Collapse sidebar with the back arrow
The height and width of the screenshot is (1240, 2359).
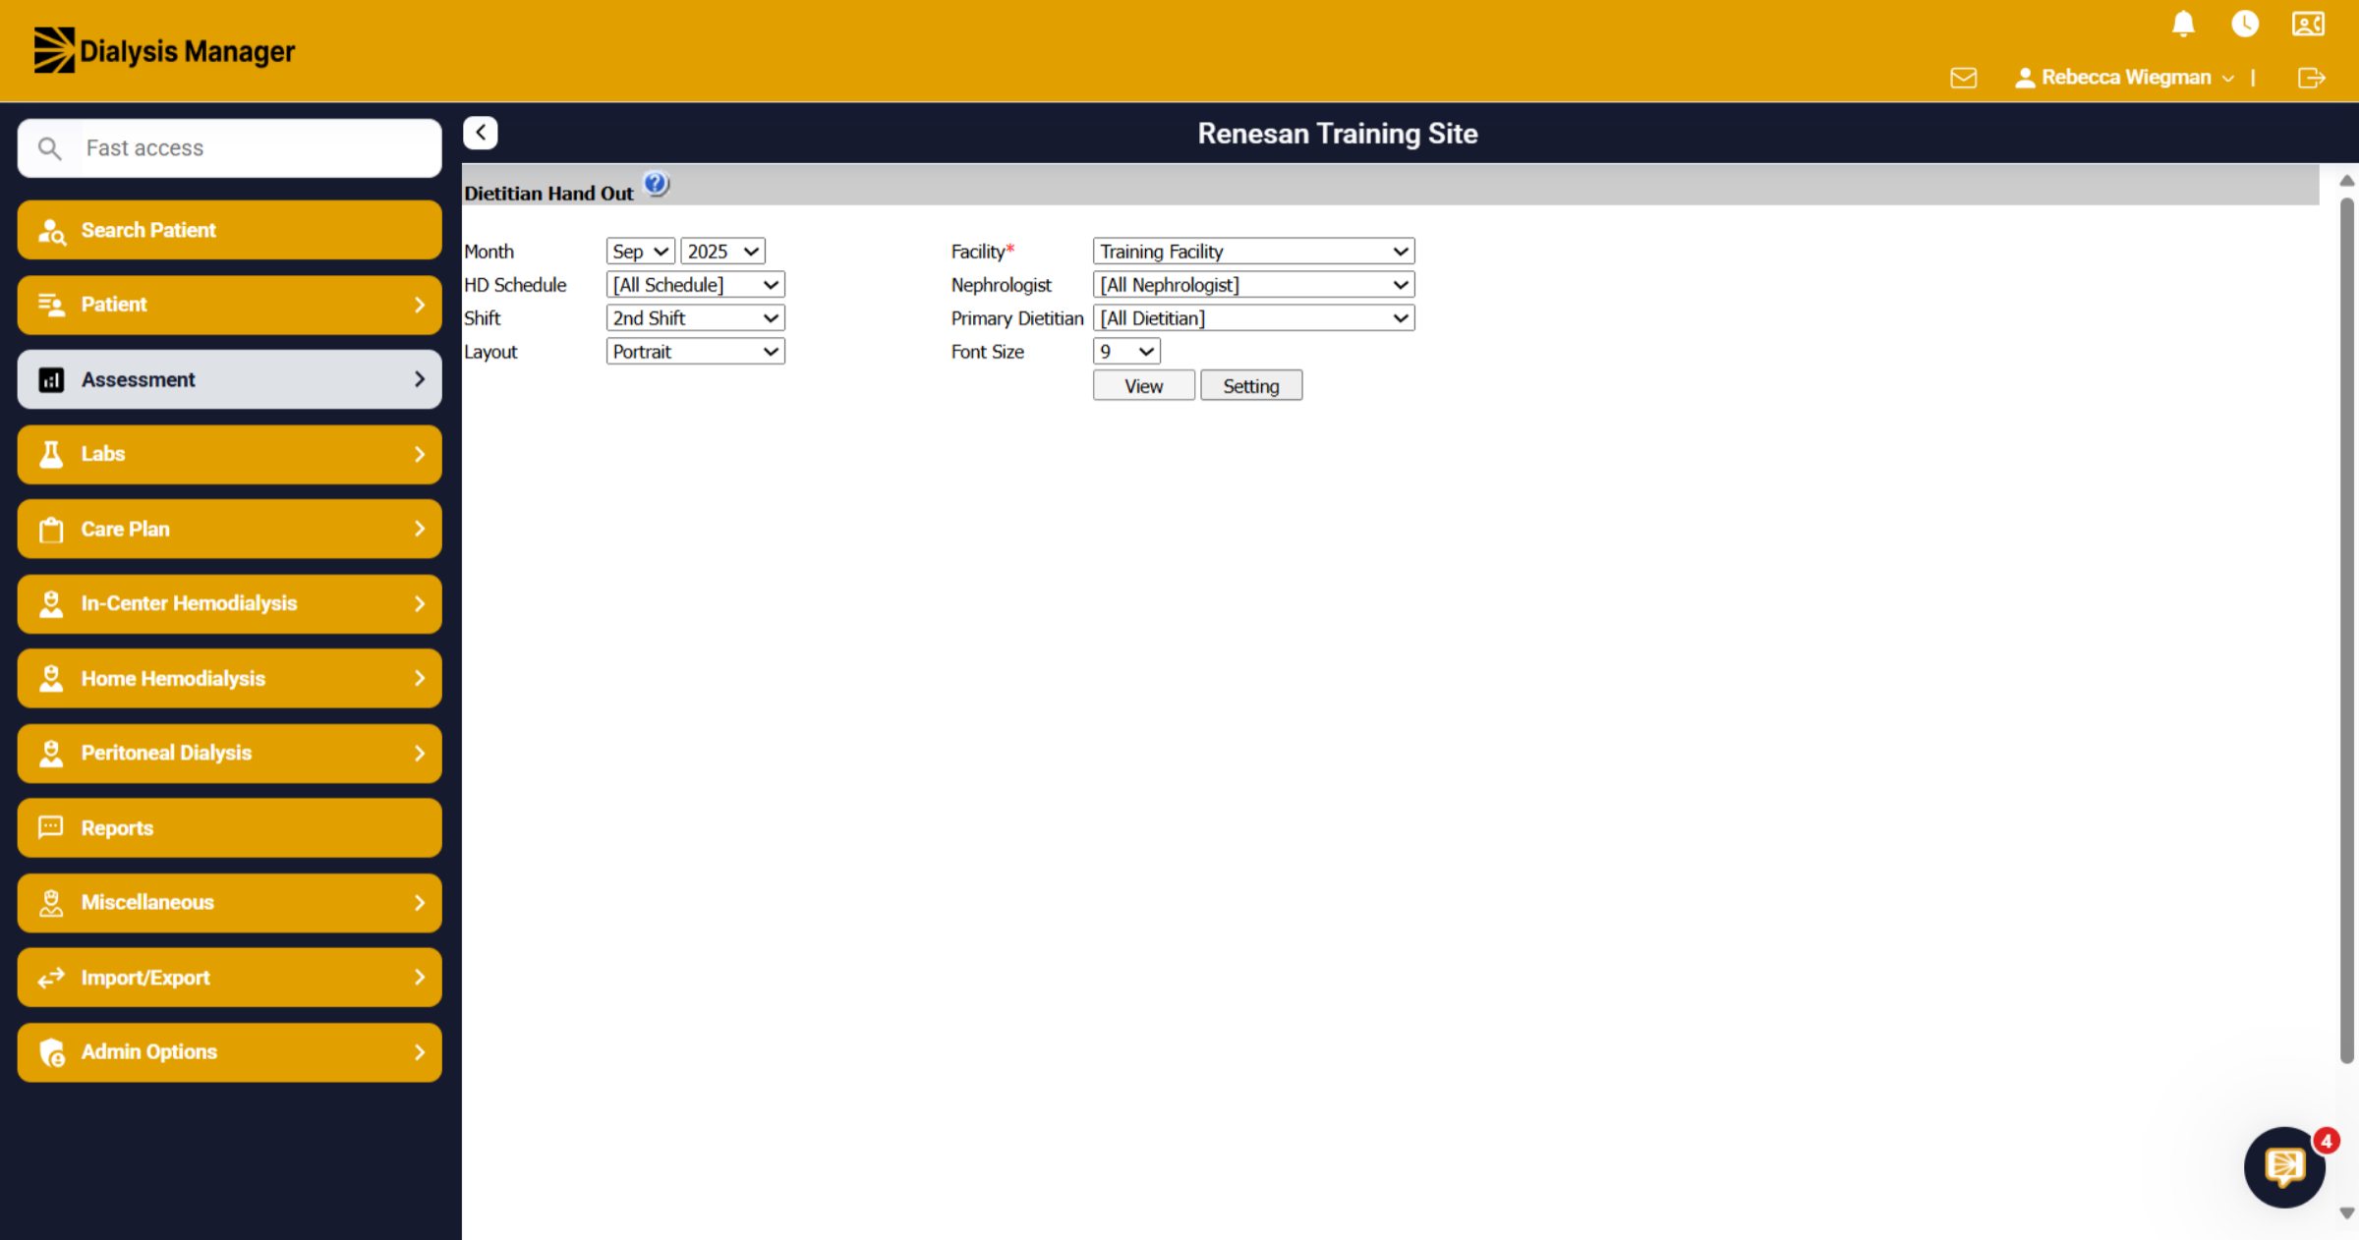pyautogui.click(x=481, y=133)
